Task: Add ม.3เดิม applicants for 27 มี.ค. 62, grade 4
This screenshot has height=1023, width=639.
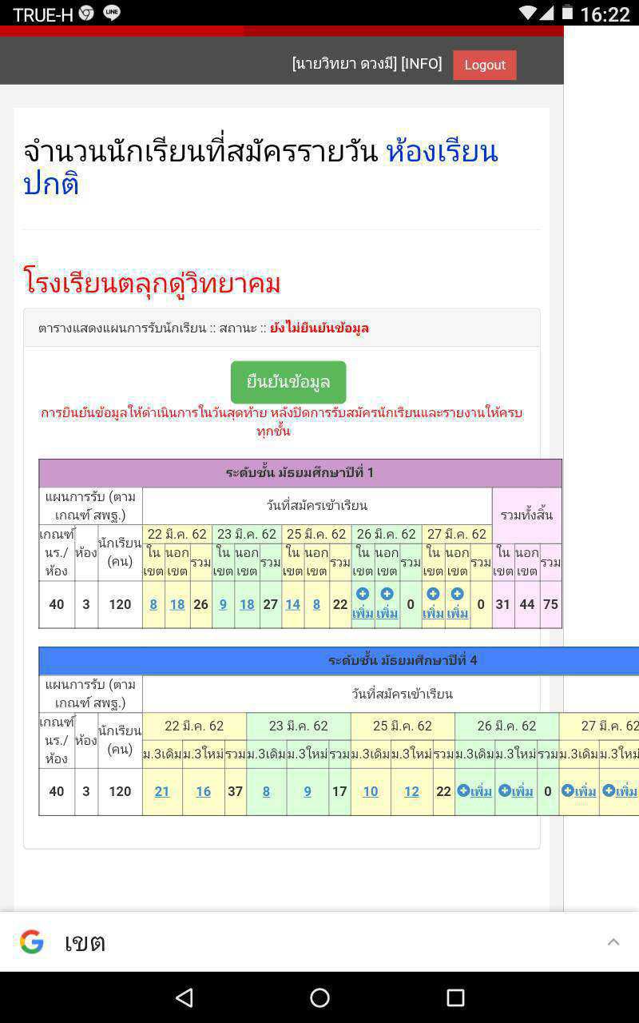Action: (x=579, y=791)
